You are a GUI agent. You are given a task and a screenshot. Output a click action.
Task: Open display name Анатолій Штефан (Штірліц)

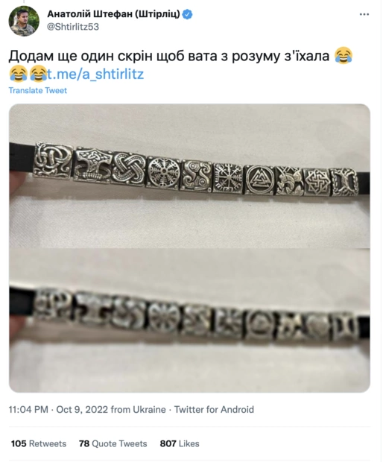point(113,14)
